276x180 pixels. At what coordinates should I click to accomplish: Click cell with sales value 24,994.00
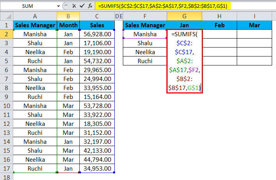[x=97, y=79]
